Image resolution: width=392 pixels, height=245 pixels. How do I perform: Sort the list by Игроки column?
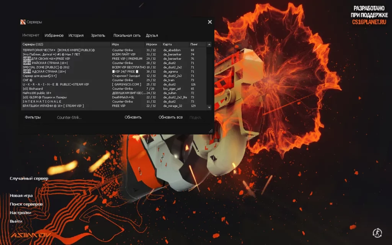pyautogui.click(x=151, y=44)
